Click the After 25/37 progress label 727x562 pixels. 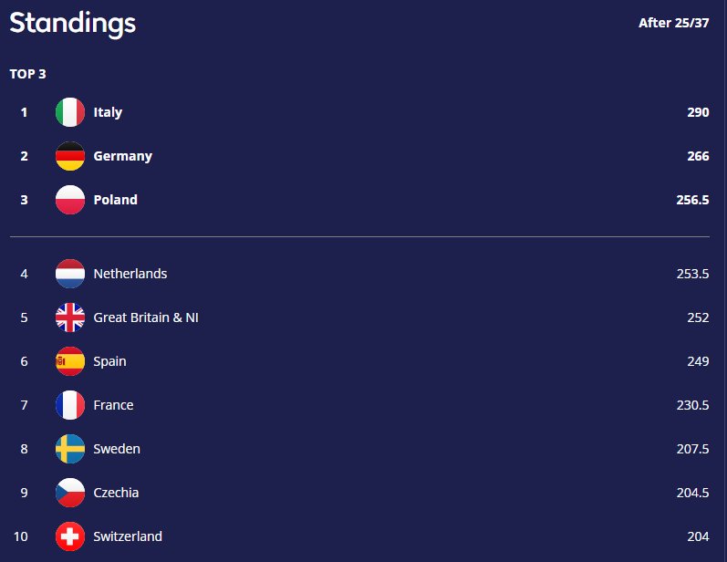point(673,23)
